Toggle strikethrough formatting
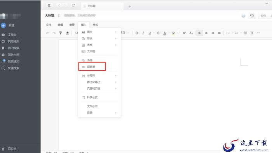This screenshot has width=272, height=153. (x=158, y=33)
